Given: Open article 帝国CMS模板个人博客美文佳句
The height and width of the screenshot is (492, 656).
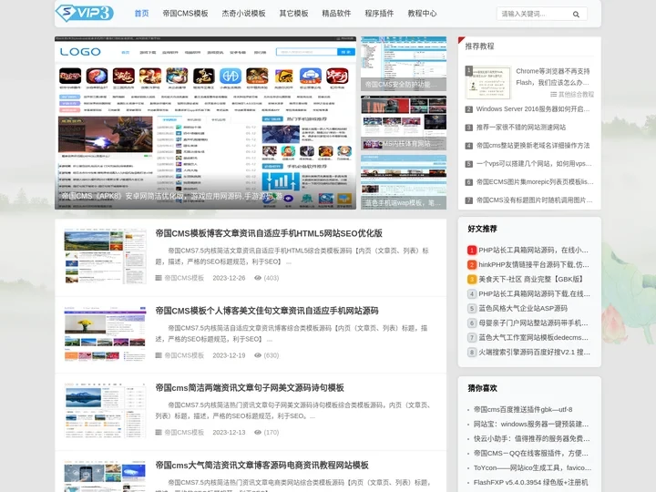Looking at the screenshot, I should click(266, 311).
